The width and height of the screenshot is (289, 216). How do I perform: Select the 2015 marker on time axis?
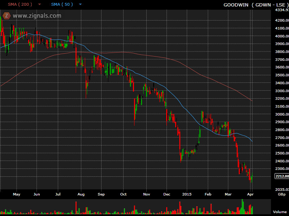pyautogui.click(x=187, y=194)
